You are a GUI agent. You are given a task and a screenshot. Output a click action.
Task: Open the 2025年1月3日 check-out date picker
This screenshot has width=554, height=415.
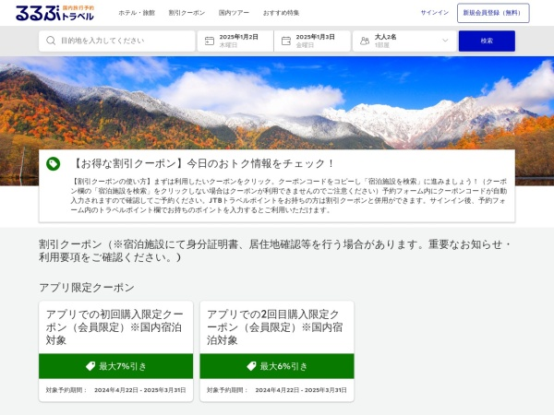point(312,41)
